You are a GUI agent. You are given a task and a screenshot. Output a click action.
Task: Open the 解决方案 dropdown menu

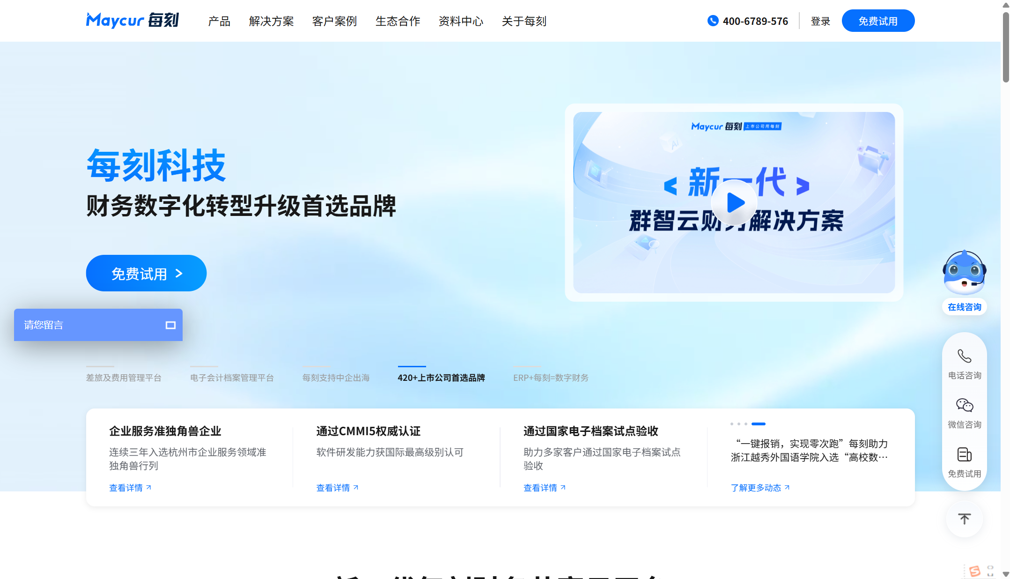point(272,21)
